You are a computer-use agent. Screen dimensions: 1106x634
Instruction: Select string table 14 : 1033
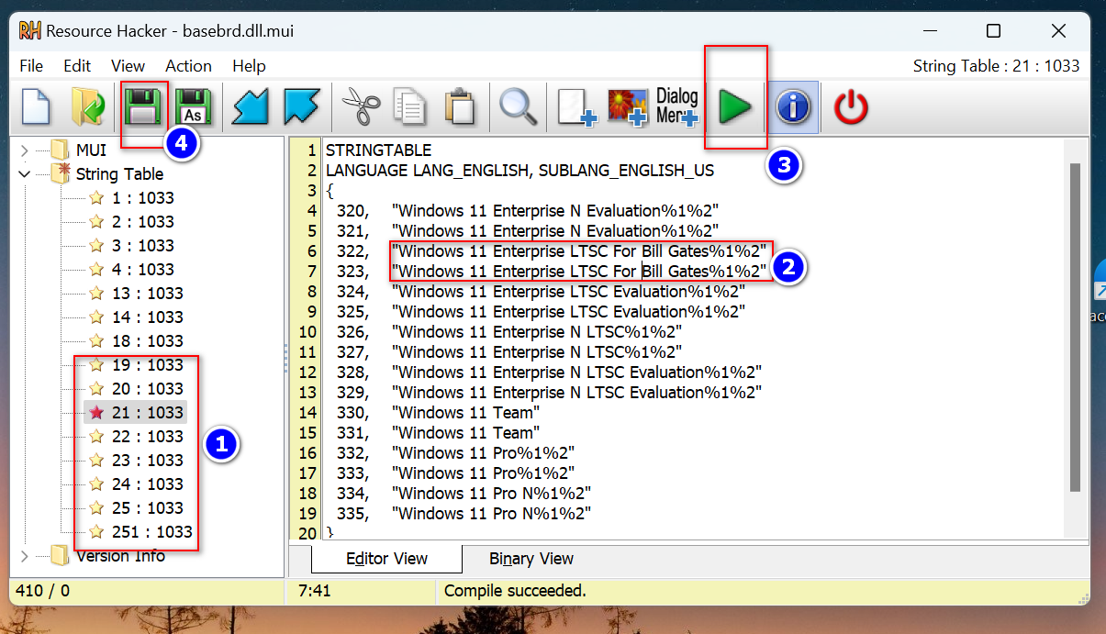coord(147,317)
